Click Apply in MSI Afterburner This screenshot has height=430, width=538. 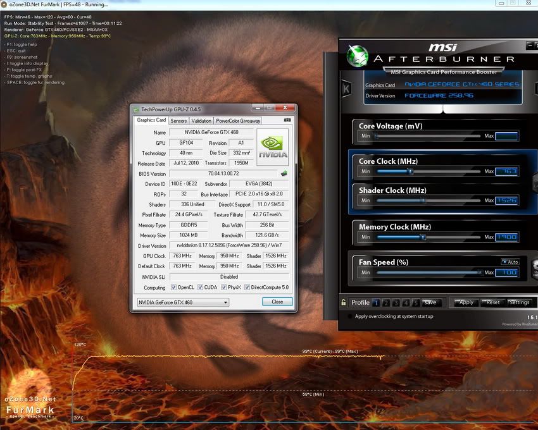point(465,302)
